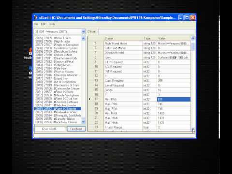
Task: Click row header number 5
Action: 96,43
